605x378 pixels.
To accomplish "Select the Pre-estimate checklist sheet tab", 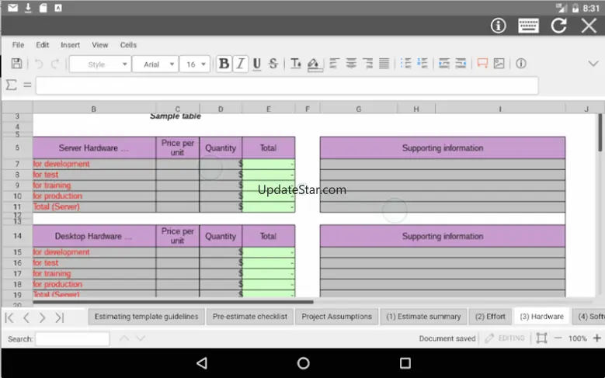I will (249, 317).
